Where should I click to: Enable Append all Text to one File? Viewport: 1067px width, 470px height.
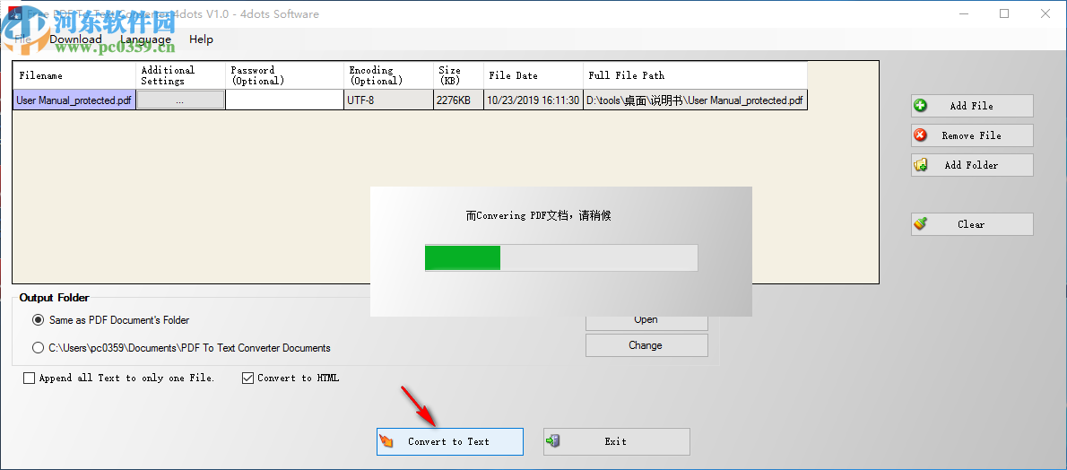tap(29, 378)
